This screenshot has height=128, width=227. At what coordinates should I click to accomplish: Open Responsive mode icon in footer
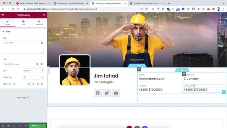(20, 126)
